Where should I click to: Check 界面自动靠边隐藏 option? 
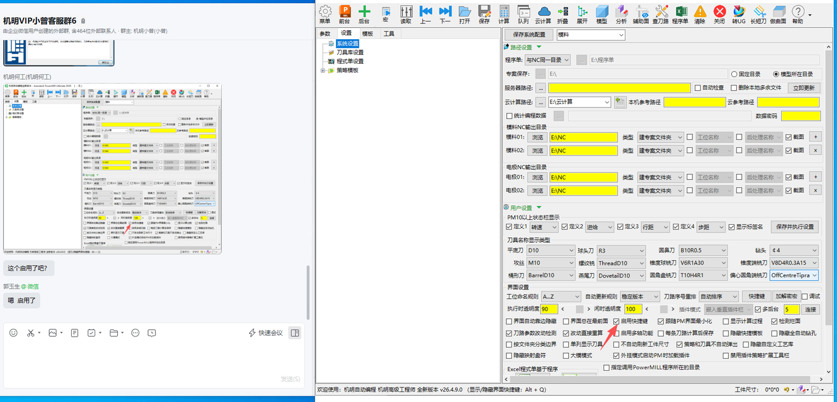pyautogui.click(x=510, y=321)
